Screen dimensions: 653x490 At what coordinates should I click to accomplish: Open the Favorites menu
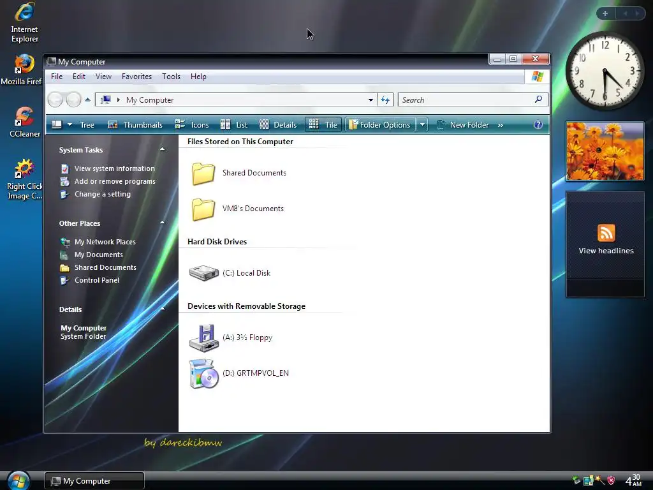(136, 77)
